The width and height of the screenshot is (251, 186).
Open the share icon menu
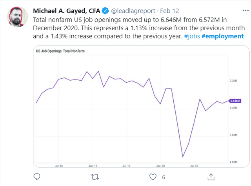(x=211, y=177)
